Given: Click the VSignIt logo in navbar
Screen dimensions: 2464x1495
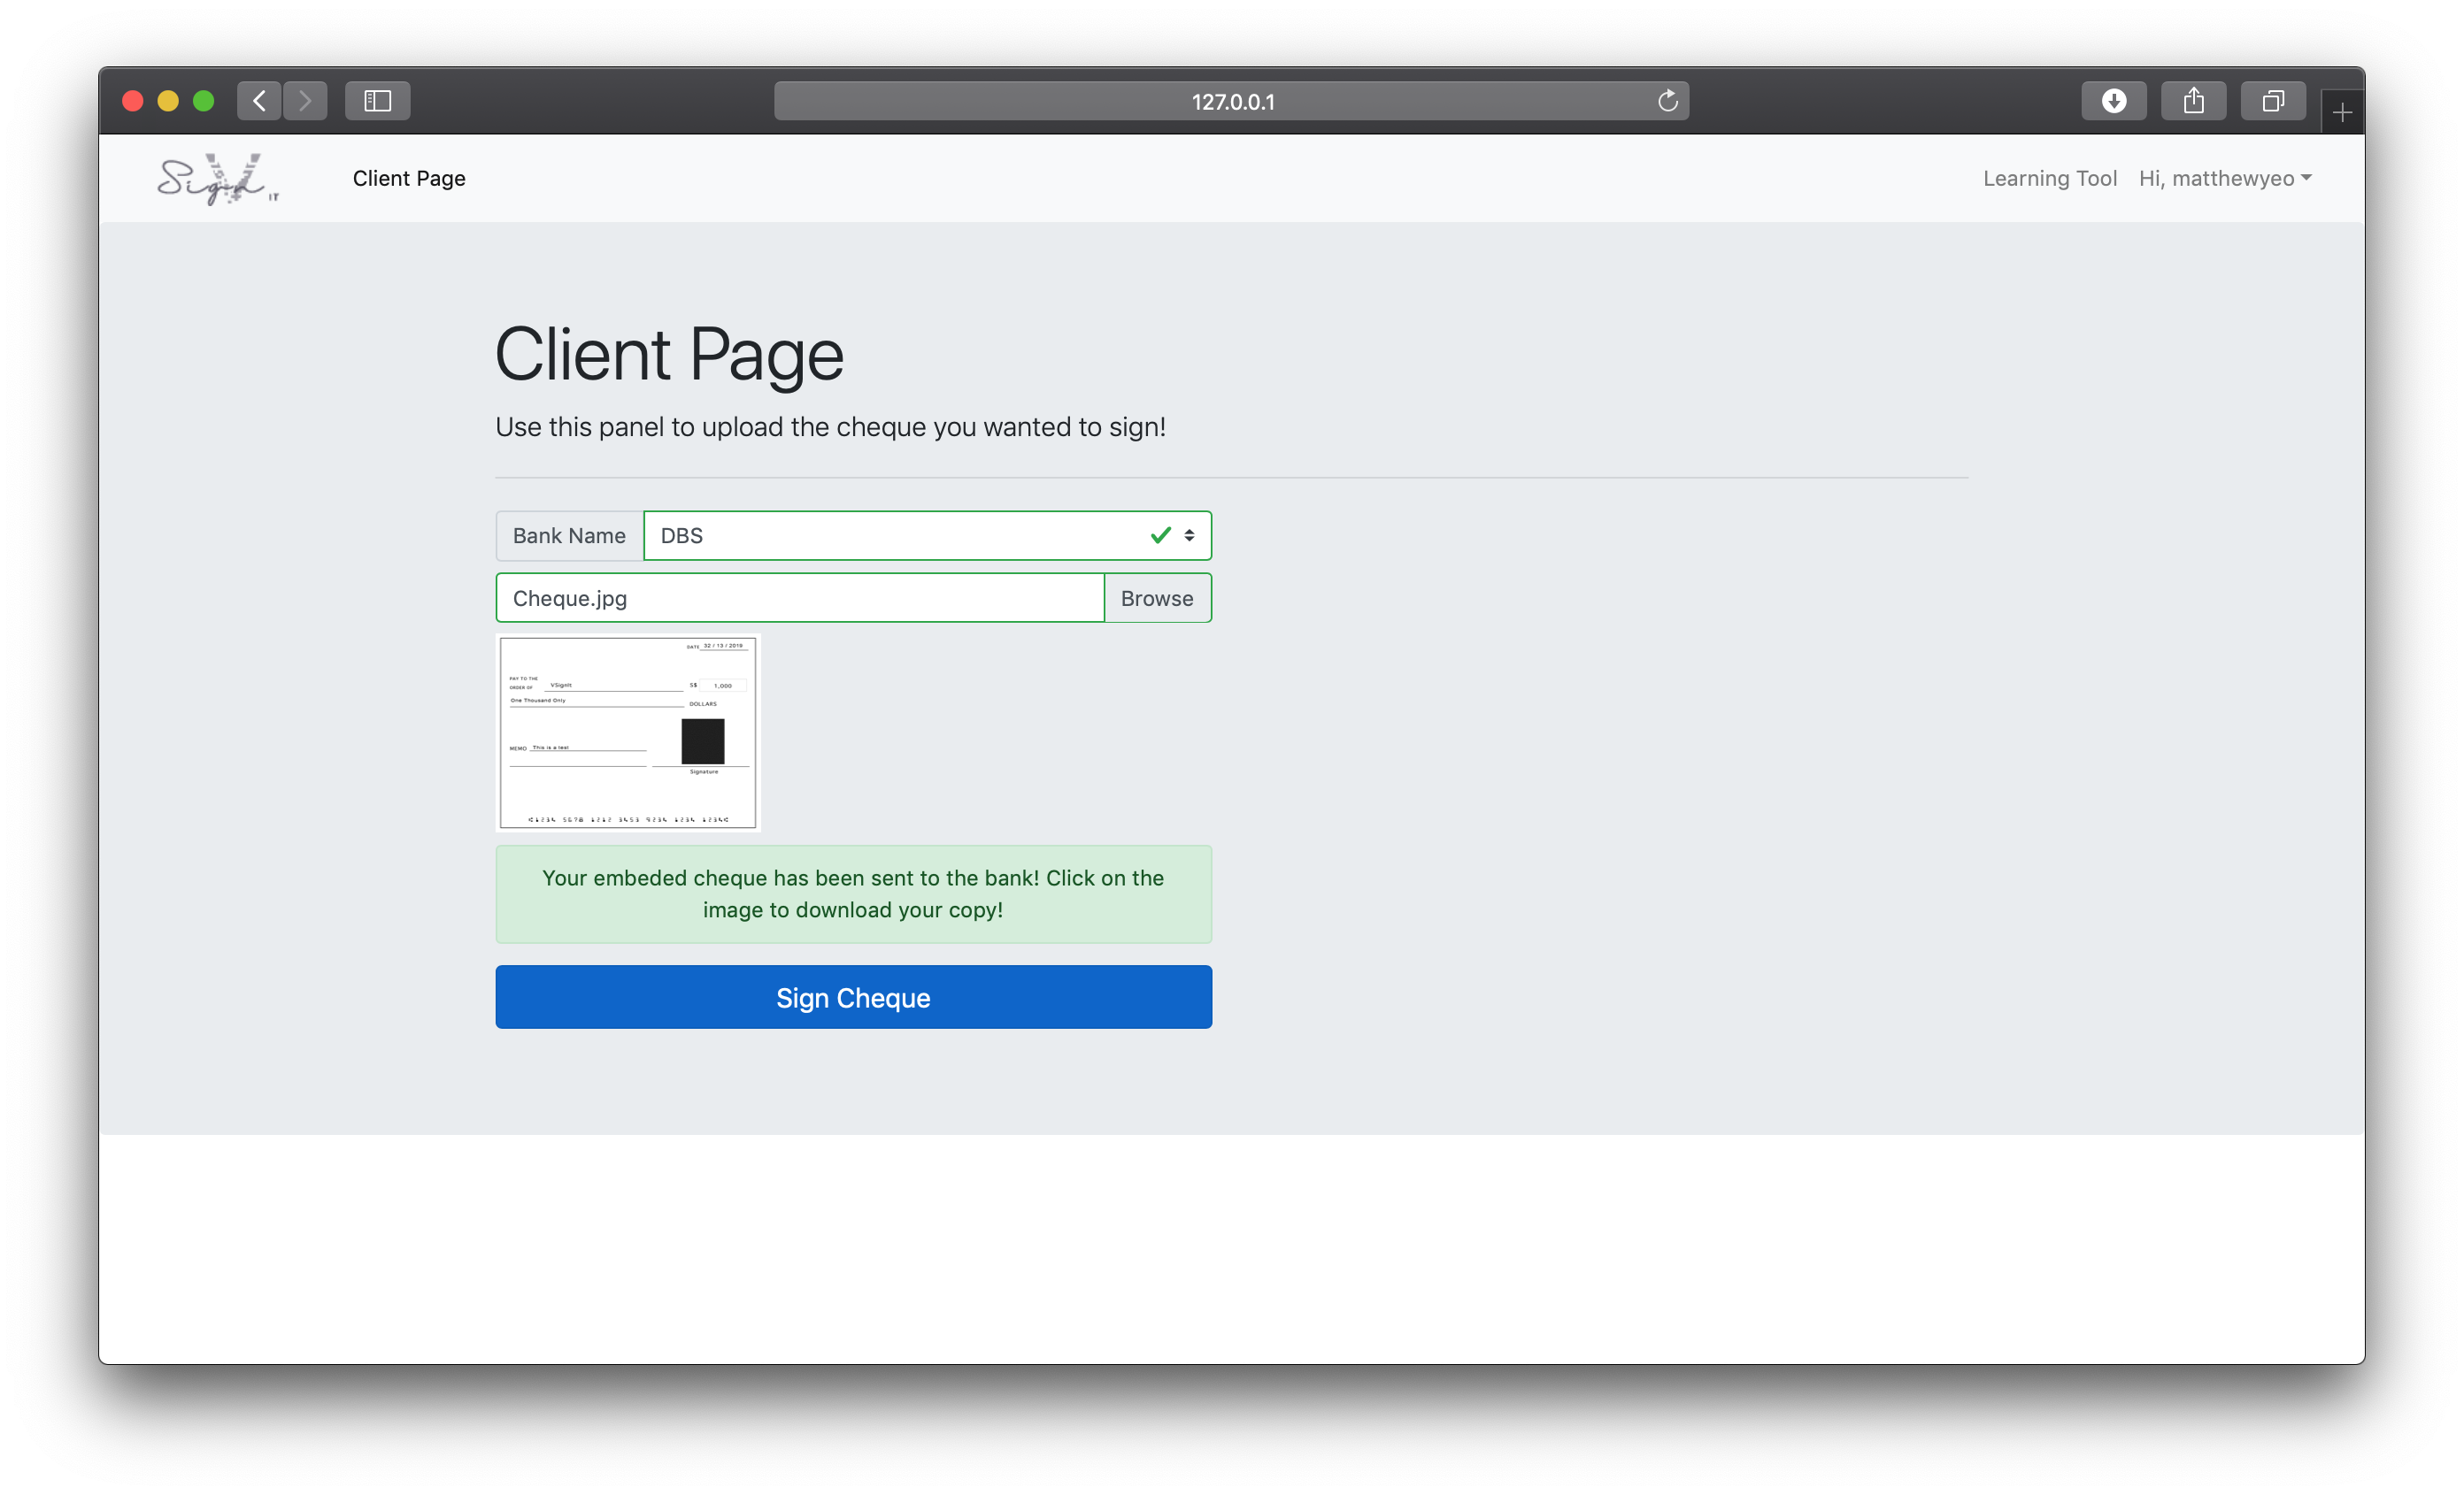Looking at the screenshot, I should pyautogui.click(x=217, y=179).
